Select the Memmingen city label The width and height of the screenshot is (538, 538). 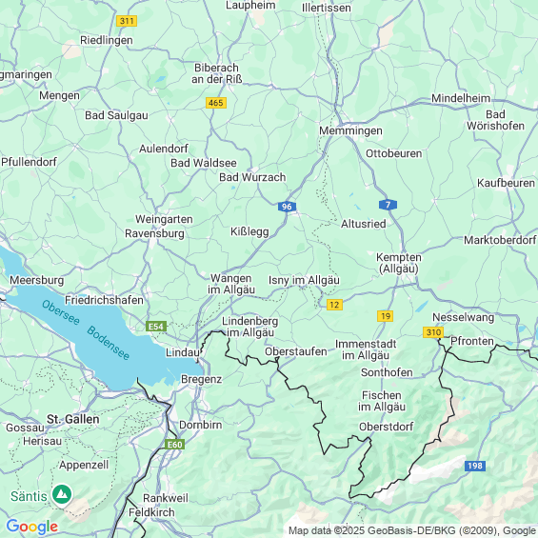pyautogui.click(x=350, y=130)
